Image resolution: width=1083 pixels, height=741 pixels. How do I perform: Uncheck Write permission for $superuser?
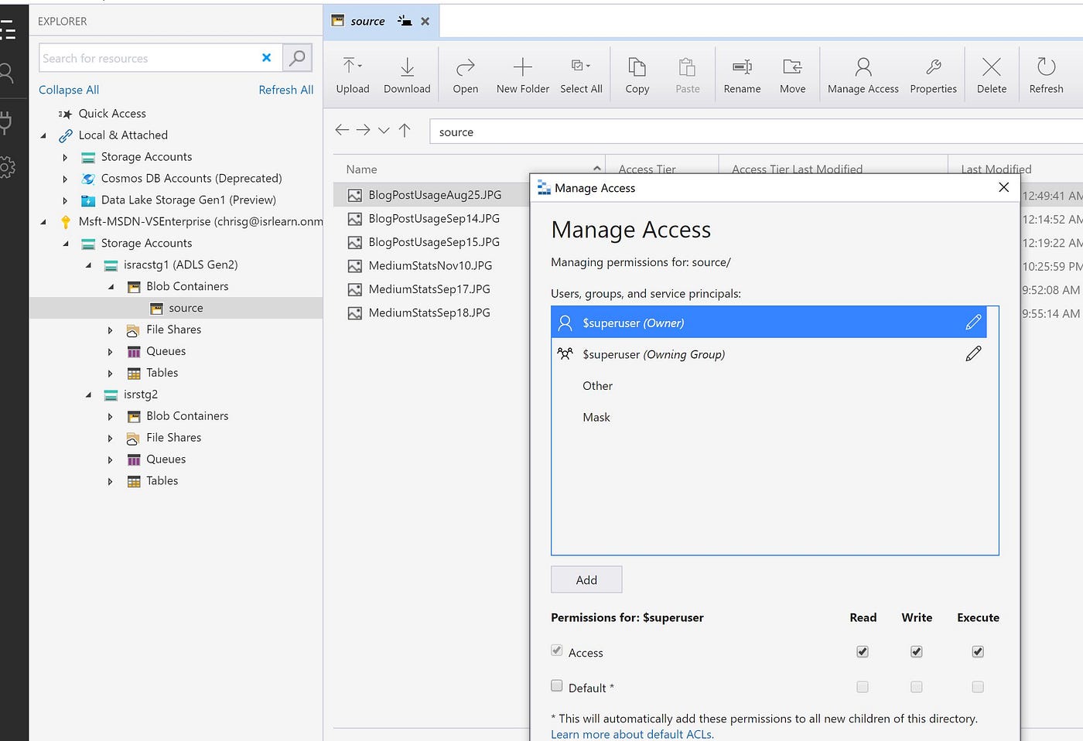(916, 651)
